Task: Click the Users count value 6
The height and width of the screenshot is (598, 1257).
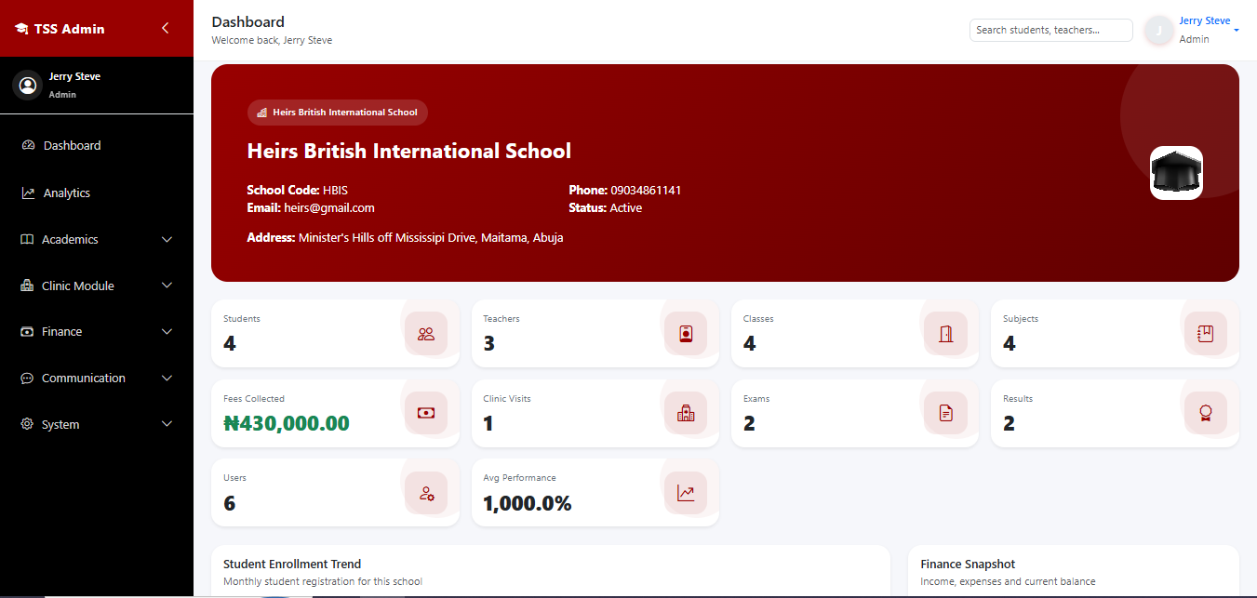Action: point(230,503)
